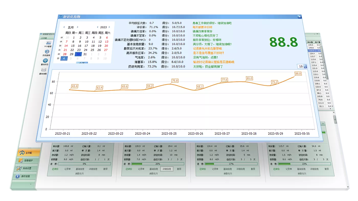358x201 pixels.
Task: Click the 17% progress bar
Action: [231, 164]
